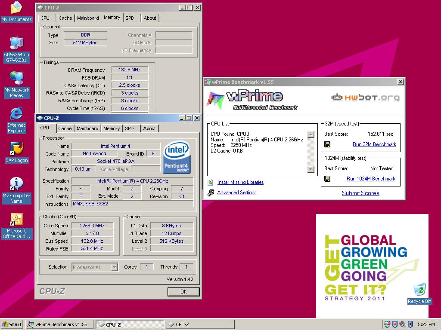The width and height of the screenshot is (441, 330).
Task: Open the Recycle Bin on the desktop
Action: (x=419, y=294)
